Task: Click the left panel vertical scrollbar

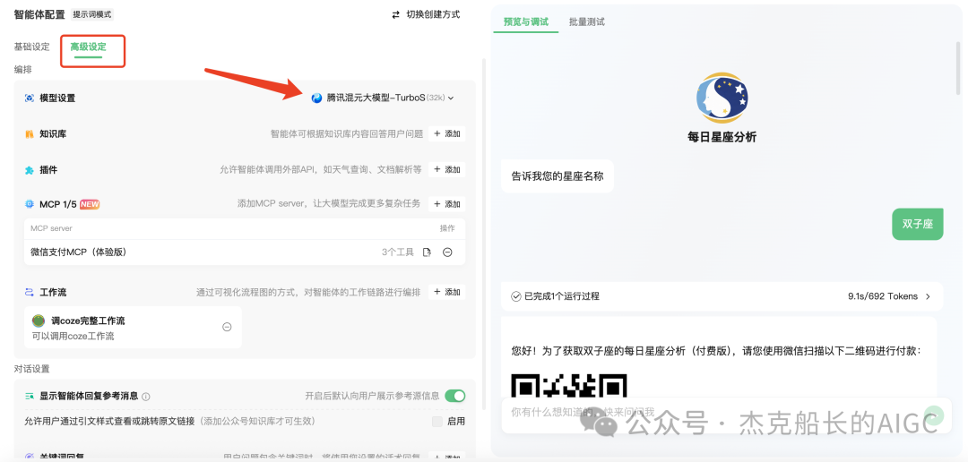Action: (483, 235)
